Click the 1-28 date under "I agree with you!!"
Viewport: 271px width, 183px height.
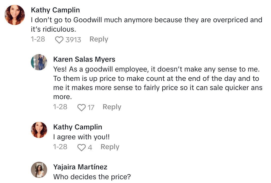click(60, 147)
